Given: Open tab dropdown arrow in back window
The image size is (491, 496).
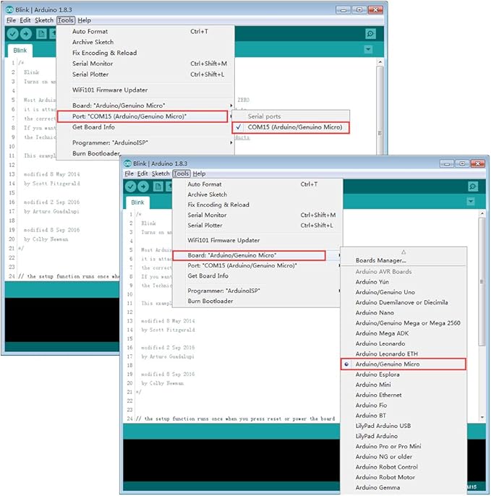Looking at the screenshot, I should [368, 49].
